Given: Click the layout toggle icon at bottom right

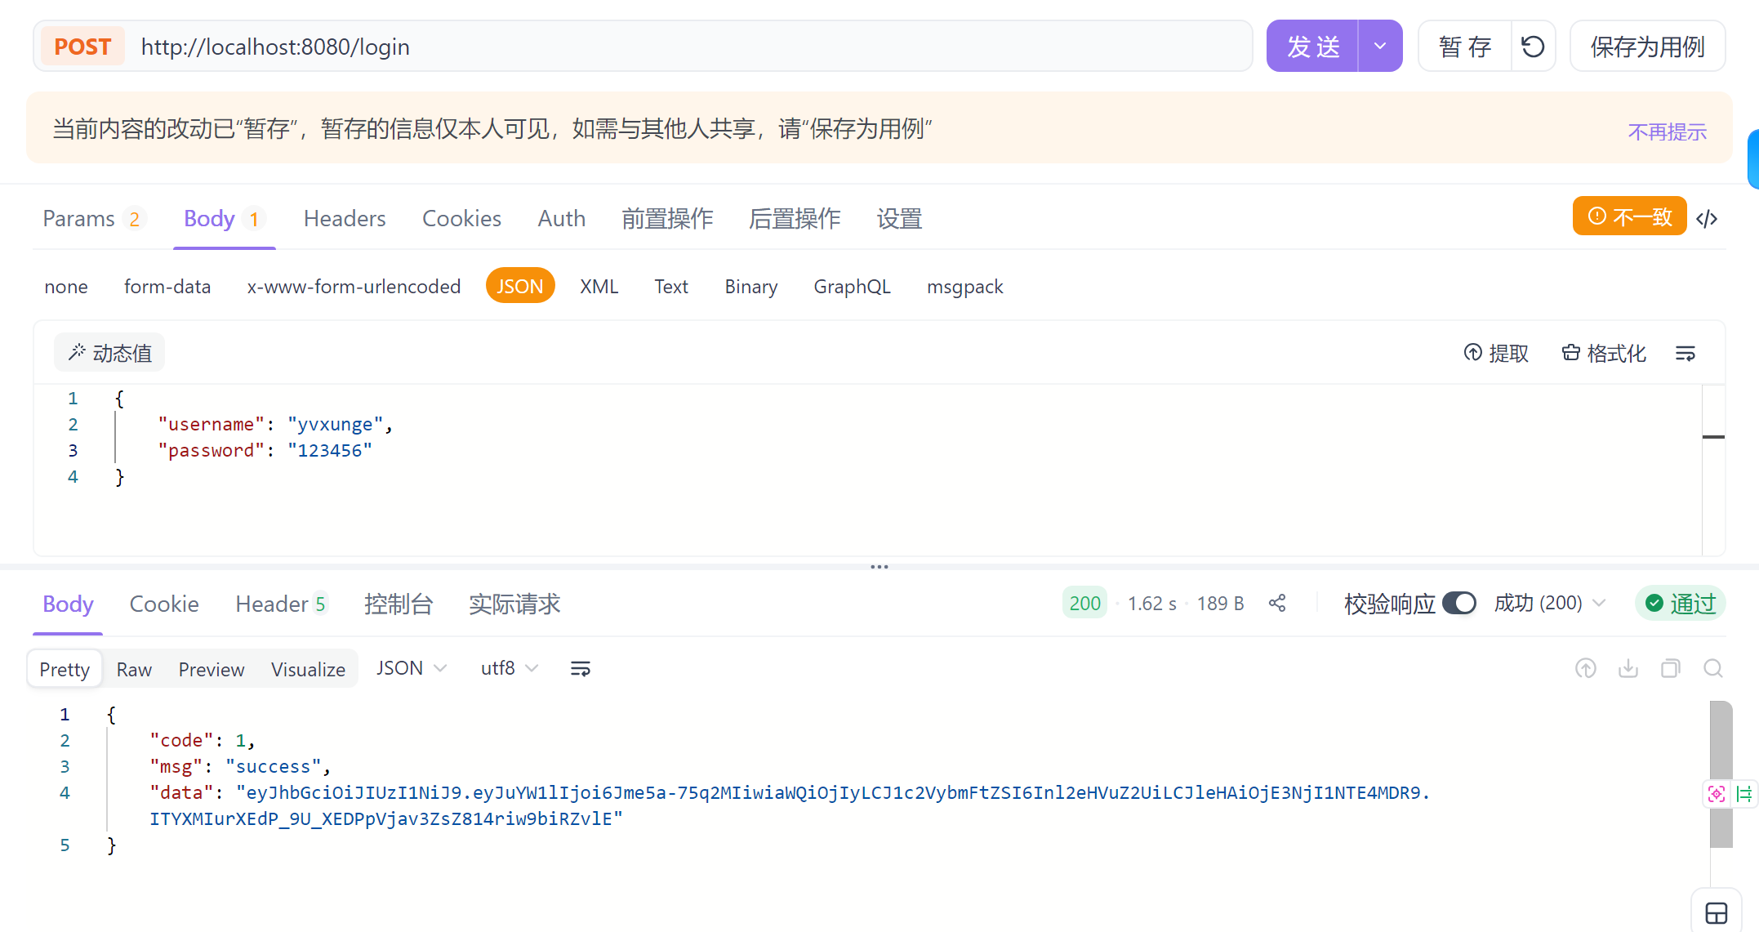Looking at the screenshot, I should [x=1717, y=913].
